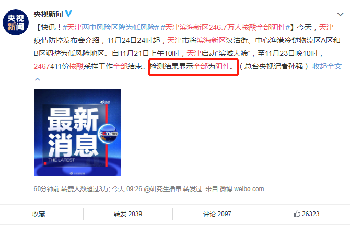This screenshot has height=225, width=350.
Task: Click the 26323 like count
Action: click(310, 214)
